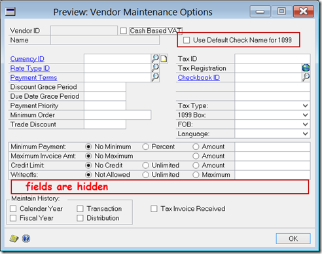Image resolution: width=322 pixels, height=254 pixels.
Task: Select Not Allowed for Writeoffs
Action: pyautogui.click(x=88, y=175)
